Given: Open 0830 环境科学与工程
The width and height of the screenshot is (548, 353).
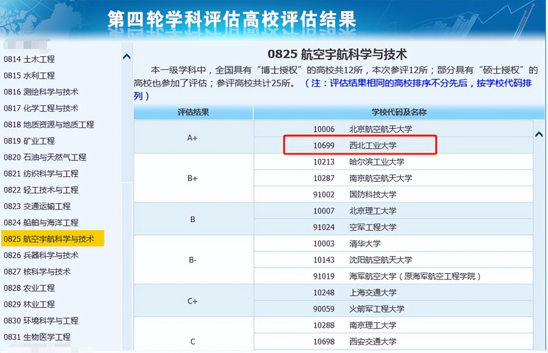Looking at the screenshot, I should pyautogui.click(x=41, y=321).
